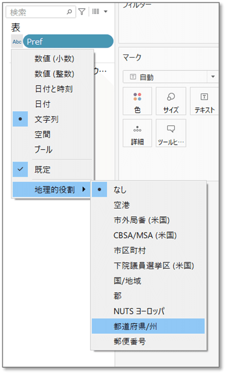Select 都道府県/州 geographic role
Image resolution: width=226 pixels, height=374 pixels.
148,326
